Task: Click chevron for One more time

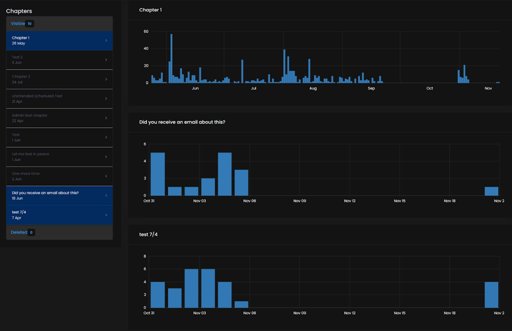Action: (x=106, y=176)
